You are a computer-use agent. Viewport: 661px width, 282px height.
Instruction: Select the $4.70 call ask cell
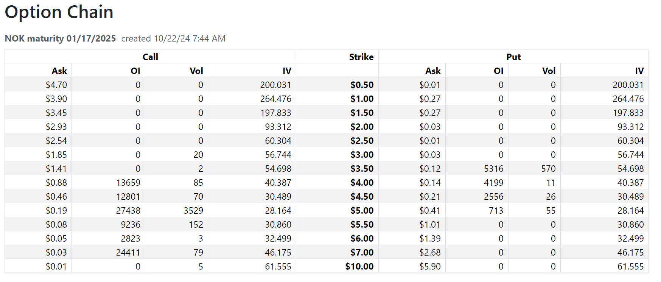56,85
